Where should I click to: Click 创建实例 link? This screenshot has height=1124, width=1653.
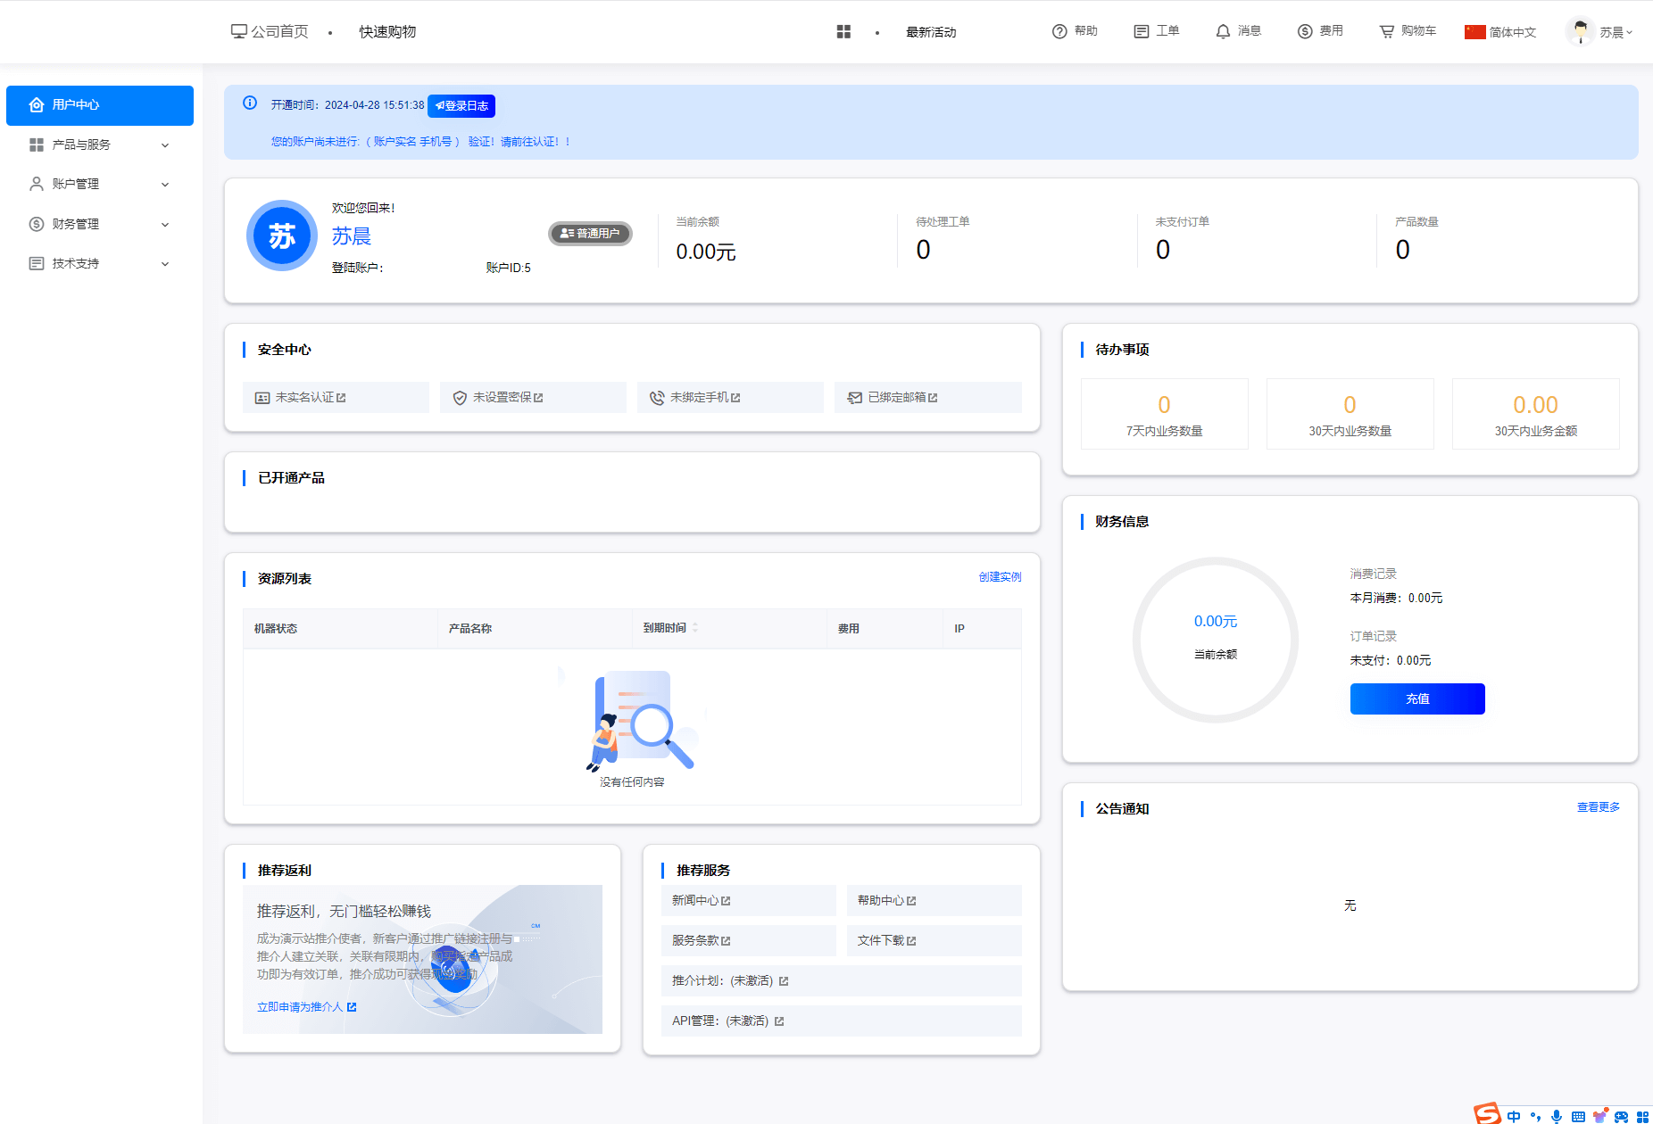point(1000,577)
